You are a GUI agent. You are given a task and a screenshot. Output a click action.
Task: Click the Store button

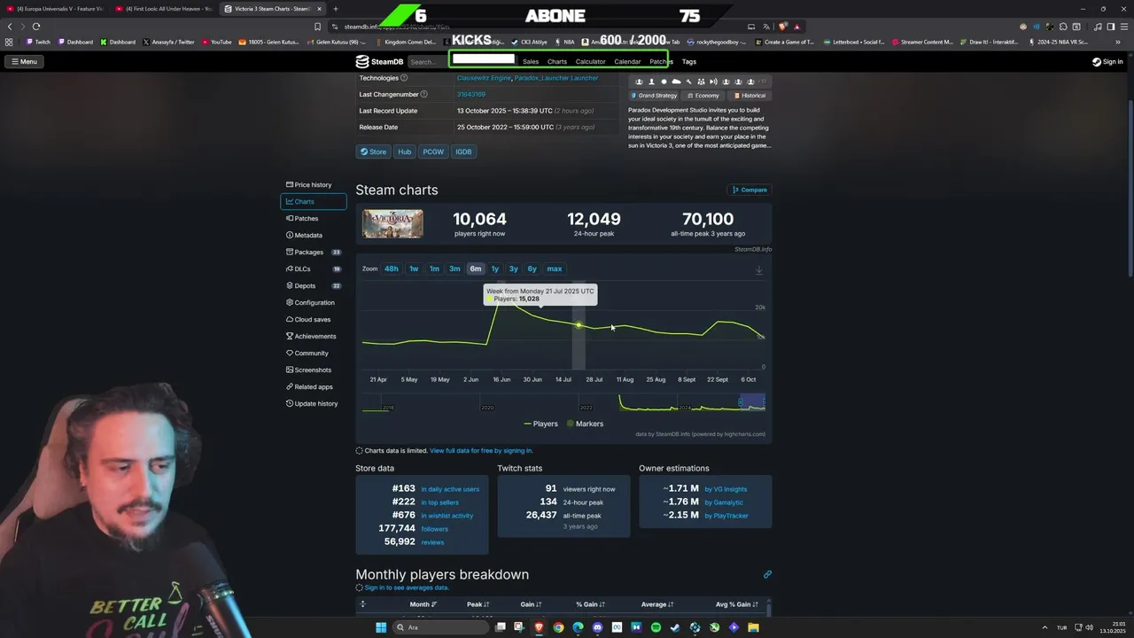coord(373,152)
